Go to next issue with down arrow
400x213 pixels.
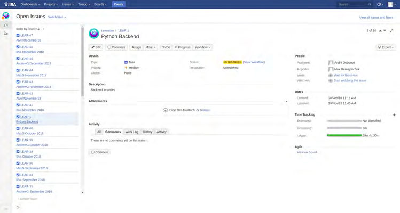385,31
